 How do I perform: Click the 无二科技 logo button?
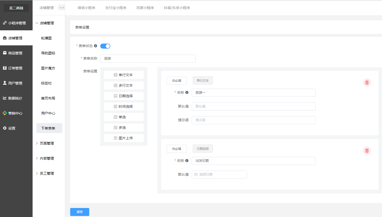pos(16,8)
